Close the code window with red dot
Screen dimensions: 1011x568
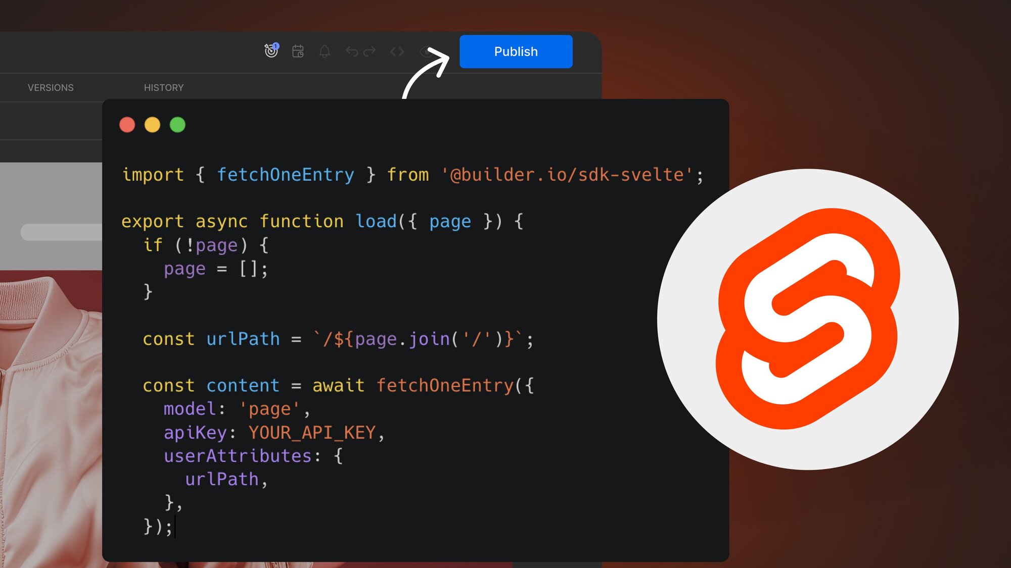(x=127, y=125)
